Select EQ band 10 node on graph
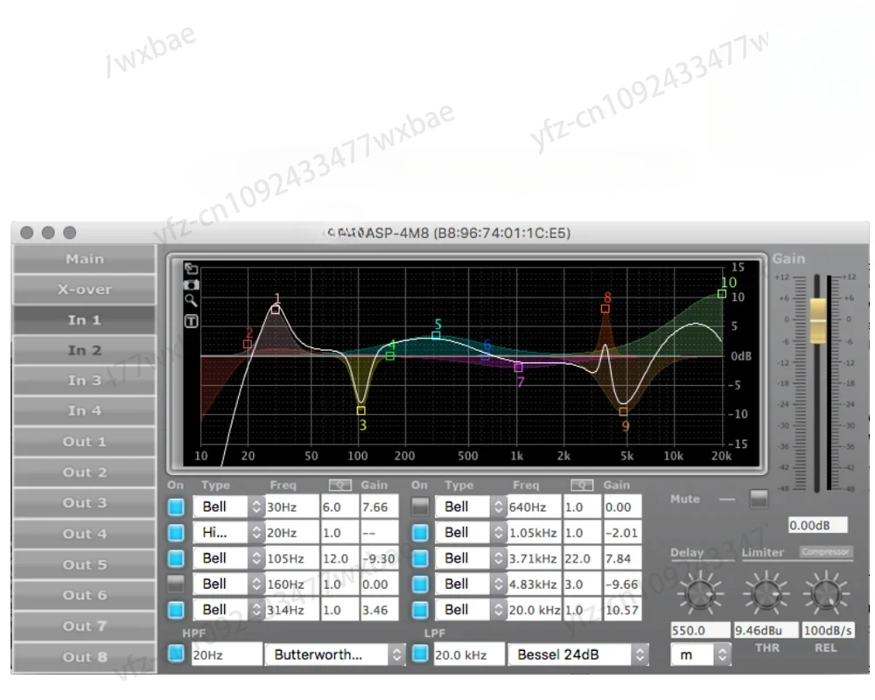 click(x=722, y=294)
